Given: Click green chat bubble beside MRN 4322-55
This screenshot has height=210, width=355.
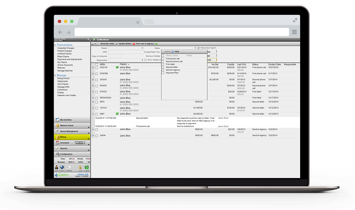Looking at the screenshot, I should pyautogui.click(x=117, y=67).
